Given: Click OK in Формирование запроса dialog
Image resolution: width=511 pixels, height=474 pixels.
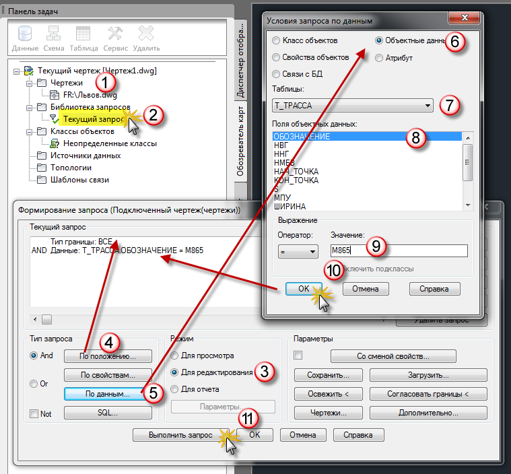Looking at the screenshot, I should click(254, 435).
